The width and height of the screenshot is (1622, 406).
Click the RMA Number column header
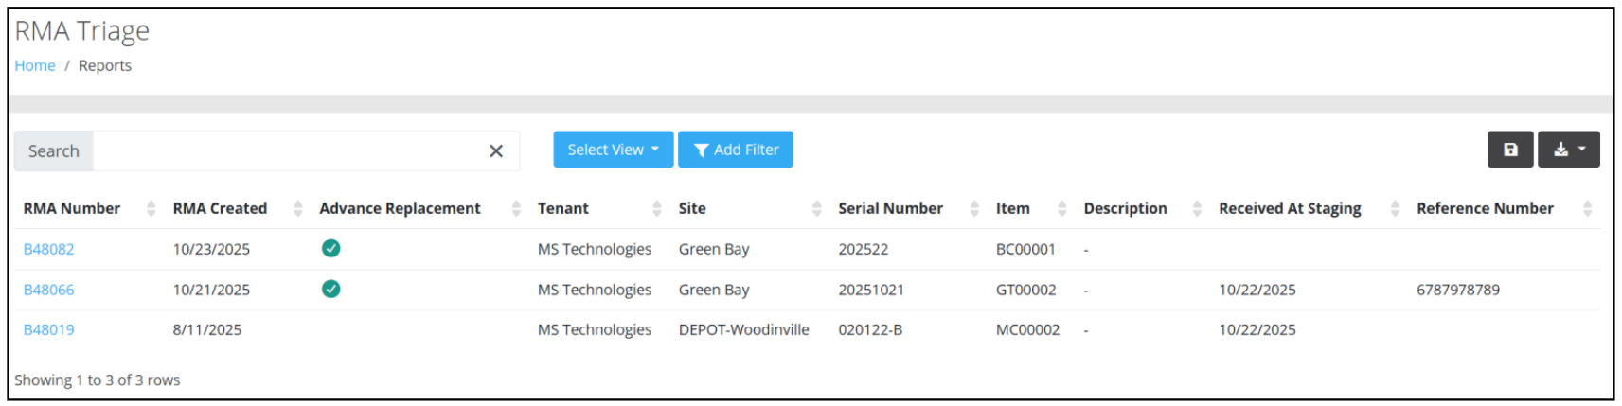[72, 208]
